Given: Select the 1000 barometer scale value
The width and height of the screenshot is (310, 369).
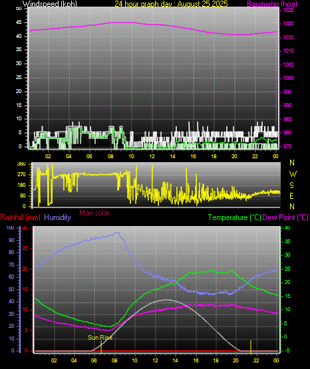Looking at the screenshot, I should coord(288,78).
